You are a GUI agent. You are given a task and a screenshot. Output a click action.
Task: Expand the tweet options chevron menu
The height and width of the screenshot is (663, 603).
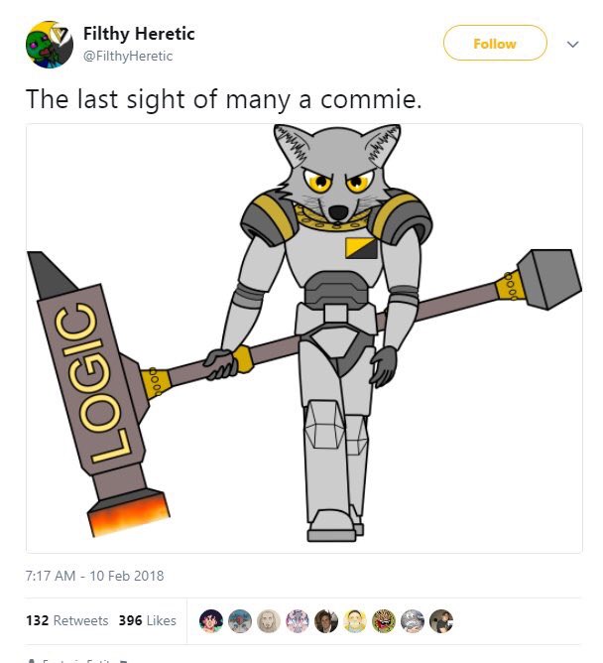[572, 44]
